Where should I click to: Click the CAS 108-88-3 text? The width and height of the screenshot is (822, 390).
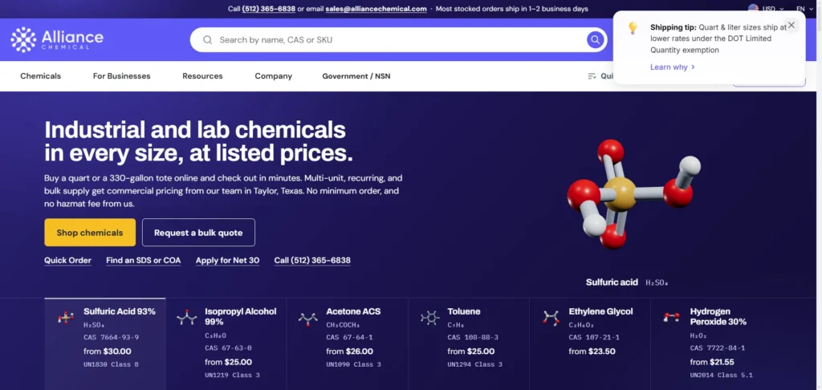point(473,338)
